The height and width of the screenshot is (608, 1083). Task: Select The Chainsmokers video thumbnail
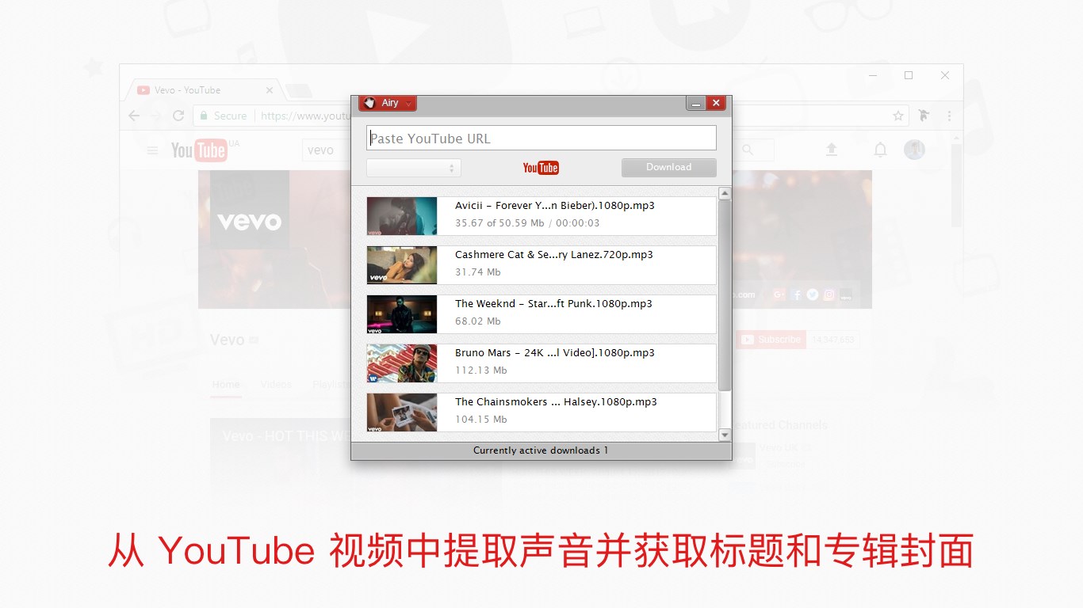pos(402,412)
